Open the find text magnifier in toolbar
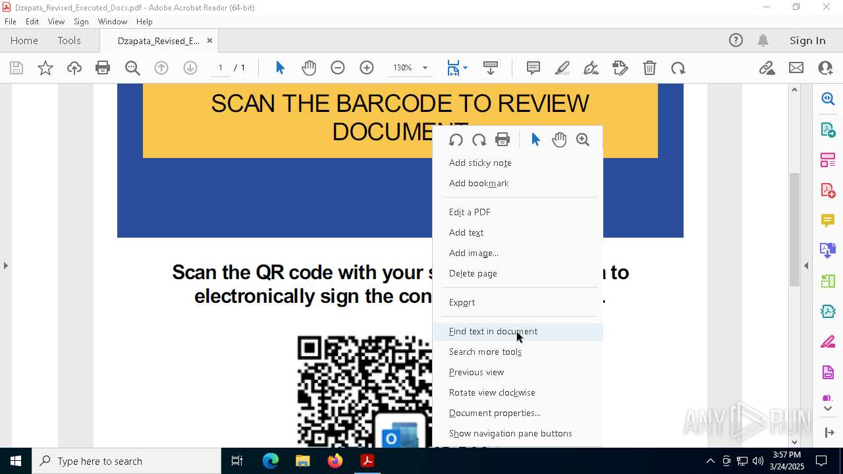The image size is (843, 474). tap(132, 68)
